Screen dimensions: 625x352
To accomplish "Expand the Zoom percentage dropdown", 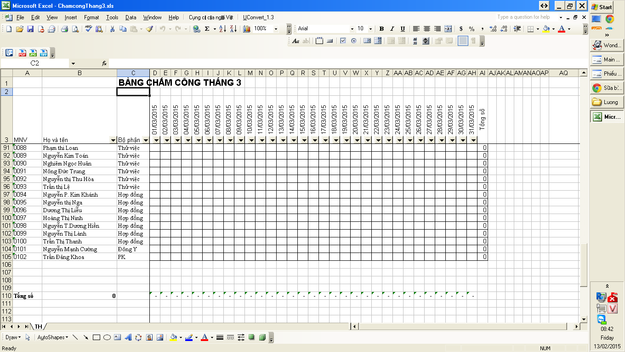I will 276,29.
